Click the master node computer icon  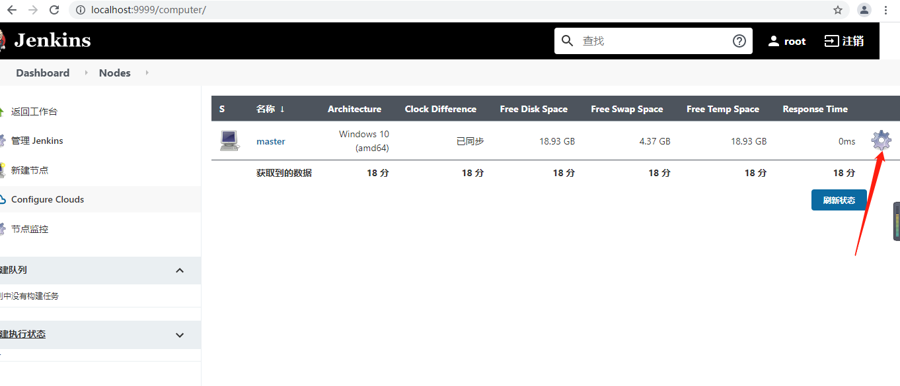click(229, 141)
